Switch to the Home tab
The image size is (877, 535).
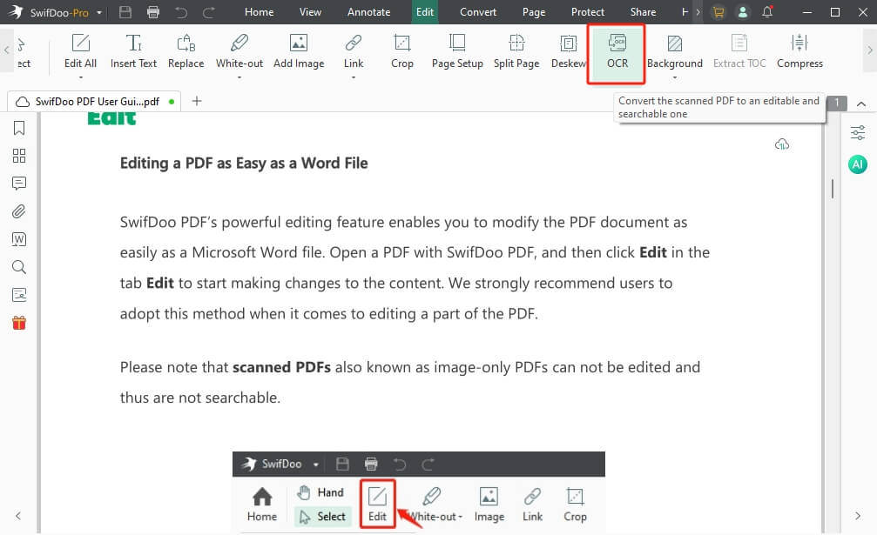pos(259,11)
